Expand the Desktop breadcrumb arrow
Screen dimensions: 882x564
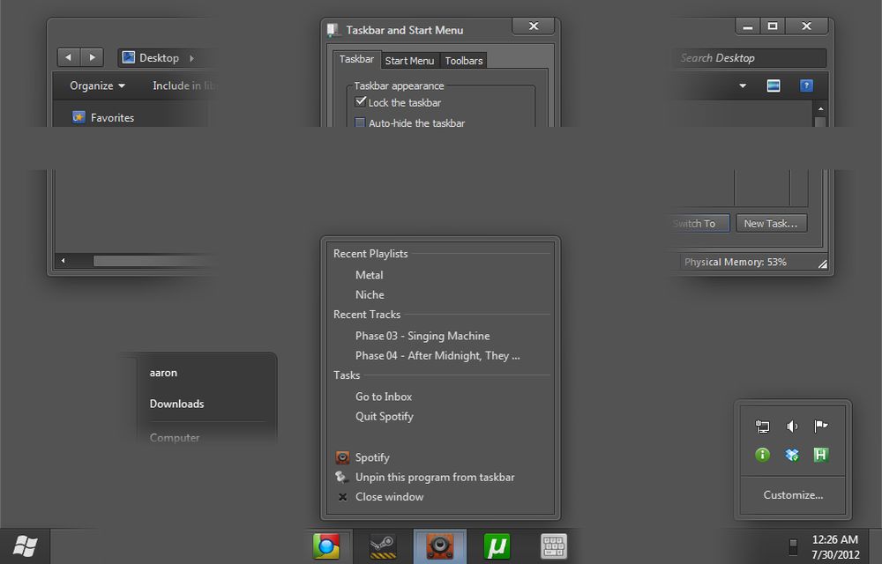tap(191, 58)
